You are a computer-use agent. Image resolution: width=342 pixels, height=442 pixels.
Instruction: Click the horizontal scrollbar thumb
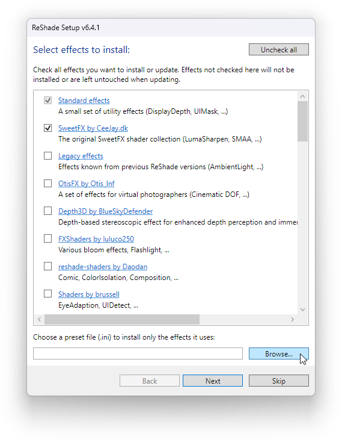[x=122, y=319]
